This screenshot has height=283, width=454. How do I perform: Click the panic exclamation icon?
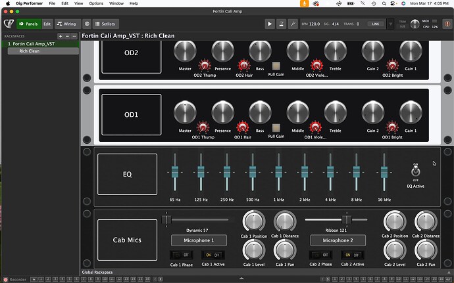(447, 24)
